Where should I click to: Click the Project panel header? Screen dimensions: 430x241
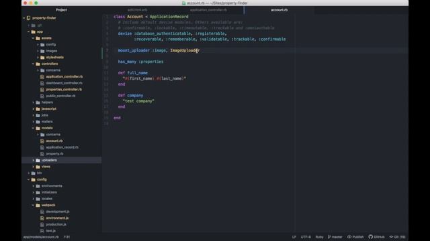[61, 10]
